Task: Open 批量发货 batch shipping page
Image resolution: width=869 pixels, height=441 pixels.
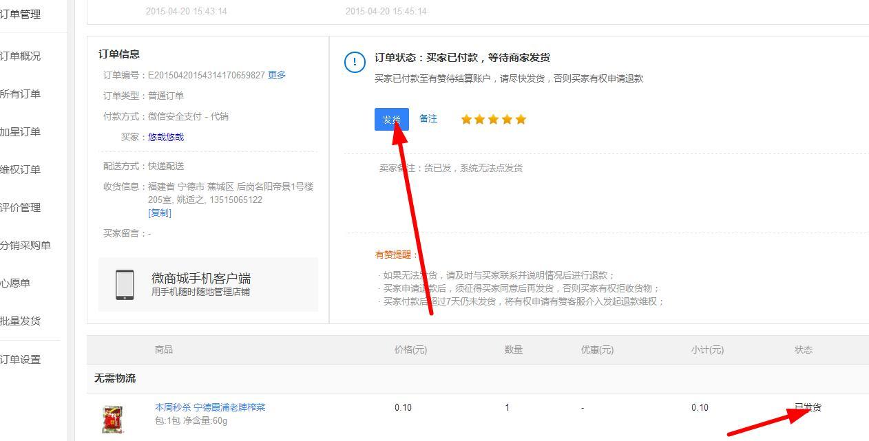Action: (21, 321)
